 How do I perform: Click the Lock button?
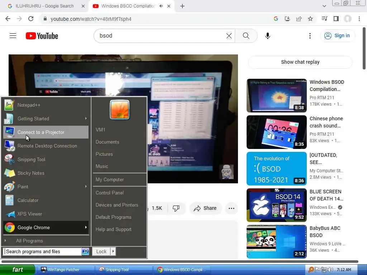(101, 252)
